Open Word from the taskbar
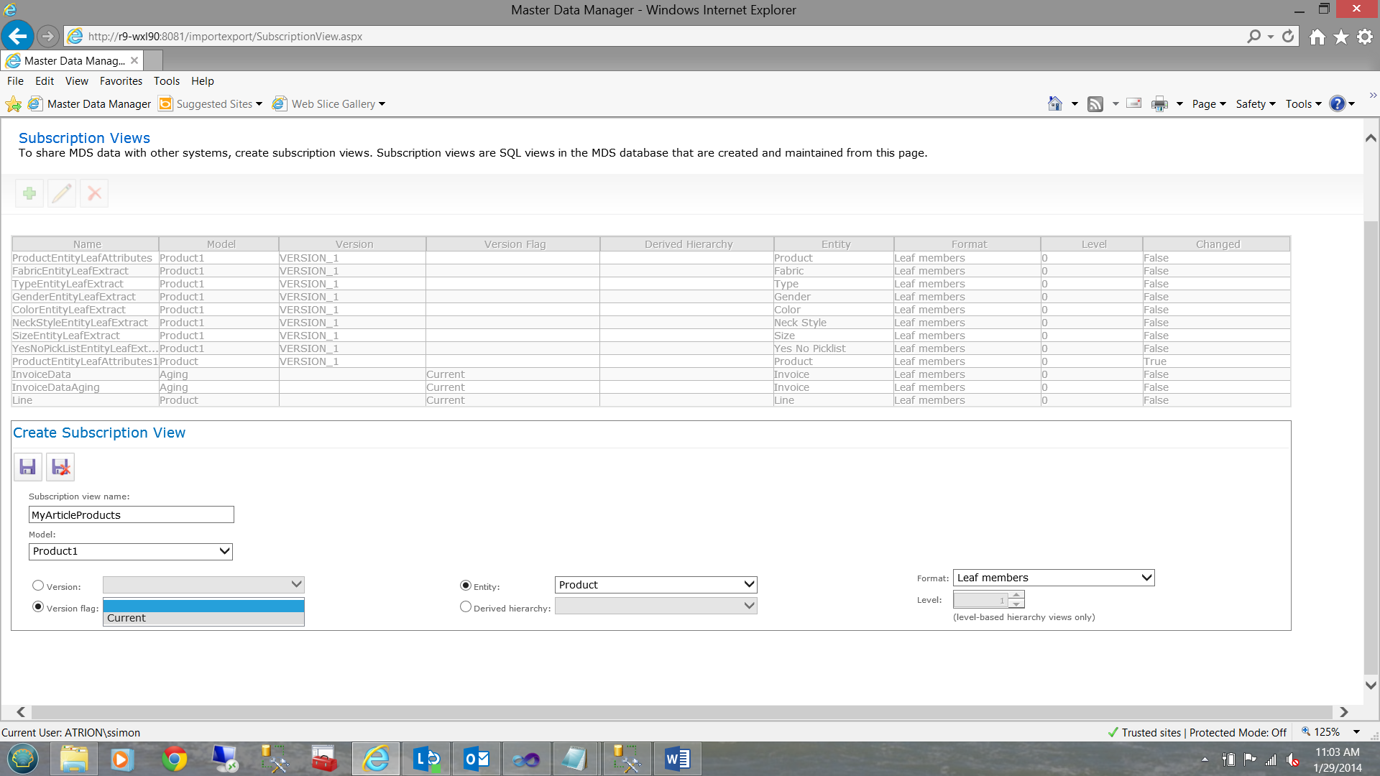 (676, 759)
